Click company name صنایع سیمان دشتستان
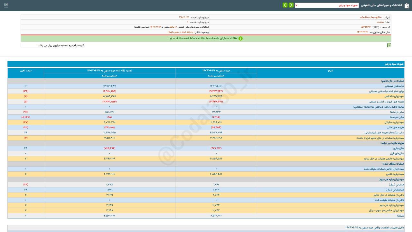The width and height of the screenshot is (412, 232). (x=370, y=17)
